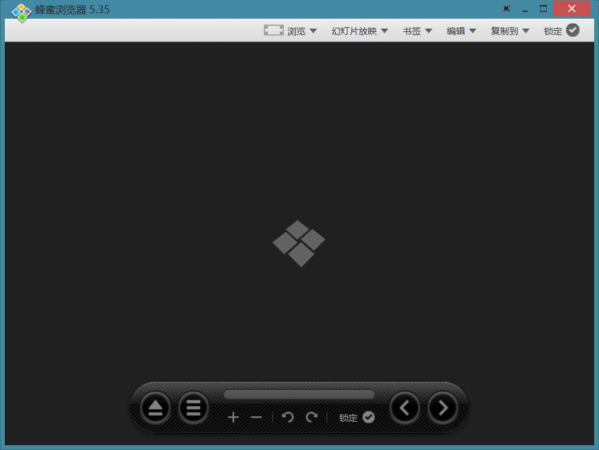This screenshot has height=450, width=599.
Task: Open the list menu round button
Action: click(193, 408)
